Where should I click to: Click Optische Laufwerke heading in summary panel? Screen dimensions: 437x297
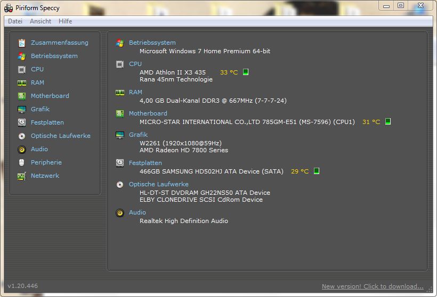(x=159, y=184)
